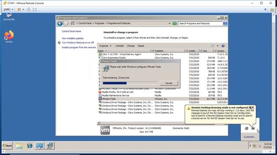Go back in Programs and Features
The width and height of the screenshot is (277, 155).
[x=60, y=23]
